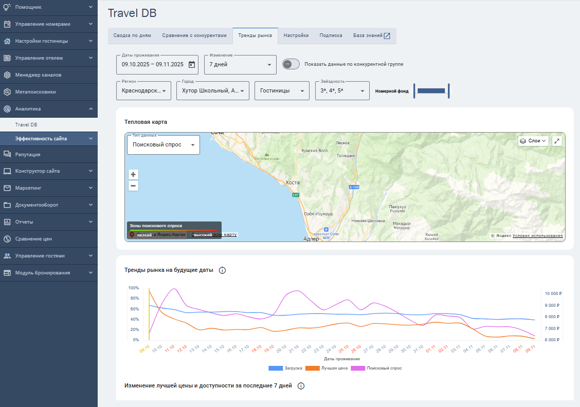Switch to Сравнение с конкурентами tab
Screen dimensions: 580x407
click(194, 35)
